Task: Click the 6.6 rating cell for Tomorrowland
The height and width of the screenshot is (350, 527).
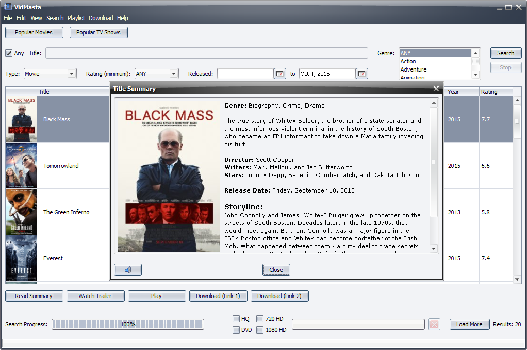Action: [496, 166]
